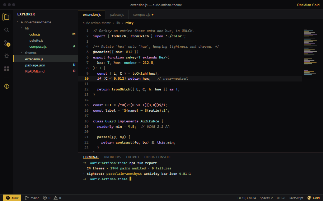Click lib in the breadcrumb

118,23
